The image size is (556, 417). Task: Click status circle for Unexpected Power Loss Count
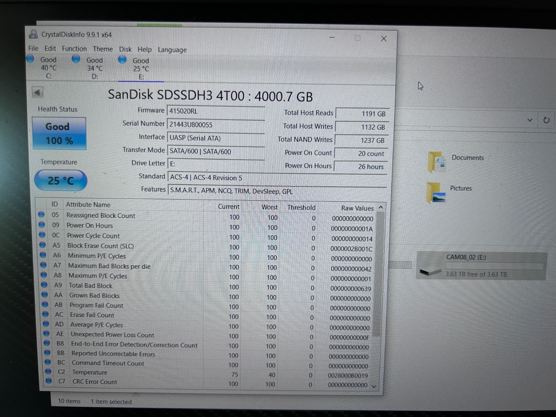[47, 333]
